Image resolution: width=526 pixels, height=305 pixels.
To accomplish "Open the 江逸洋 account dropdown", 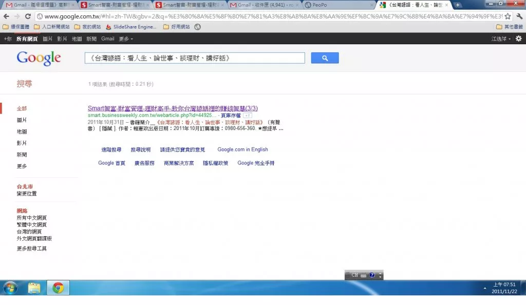I will tap(501, 39).
